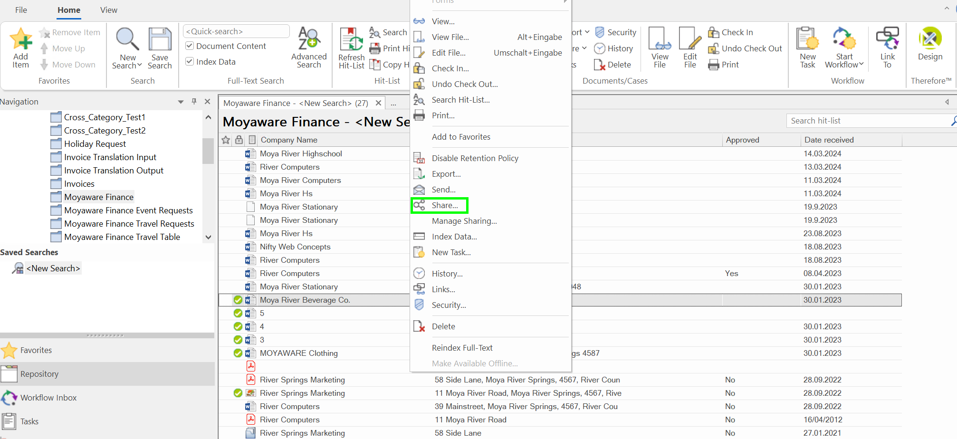
Task: Click Print in Documents/Cases ribbon group
Action: pos(724,65)
